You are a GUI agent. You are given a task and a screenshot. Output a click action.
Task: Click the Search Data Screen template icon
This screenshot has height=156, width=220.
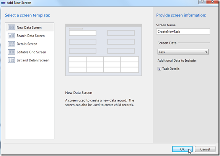coord(11,36)
